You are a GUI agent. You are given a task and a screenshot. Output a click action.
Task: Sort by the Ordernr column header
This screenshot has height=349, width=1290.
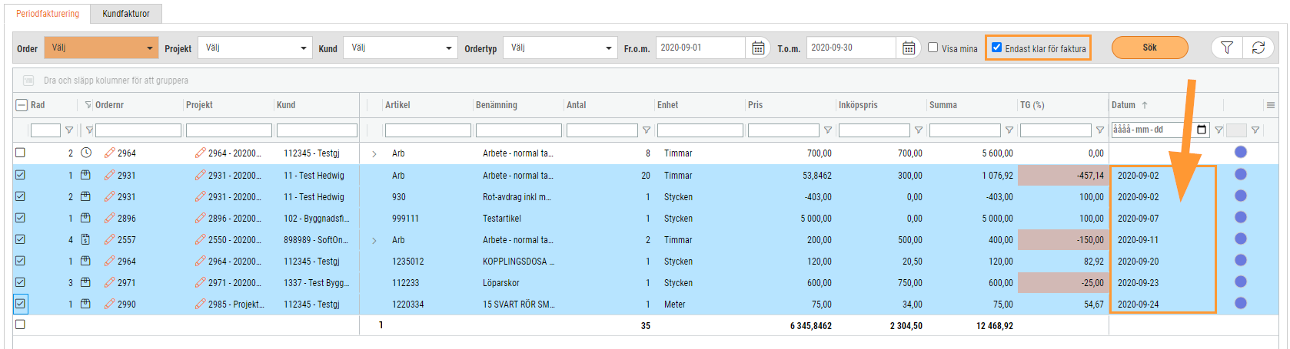109,105
